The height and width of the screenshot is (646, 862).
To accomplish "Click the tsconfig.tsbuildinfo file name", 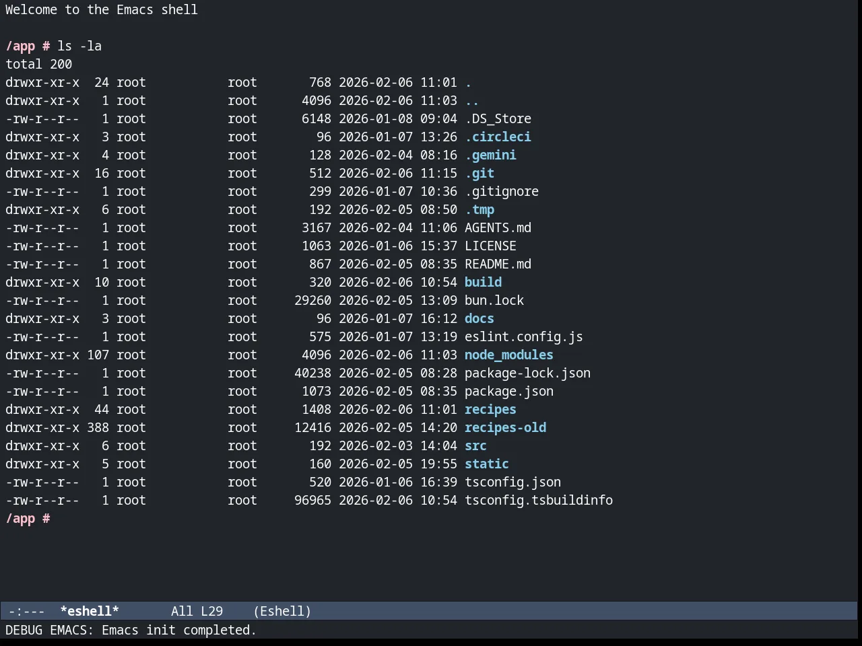I will pyautogui.click(x=539, y=500).
